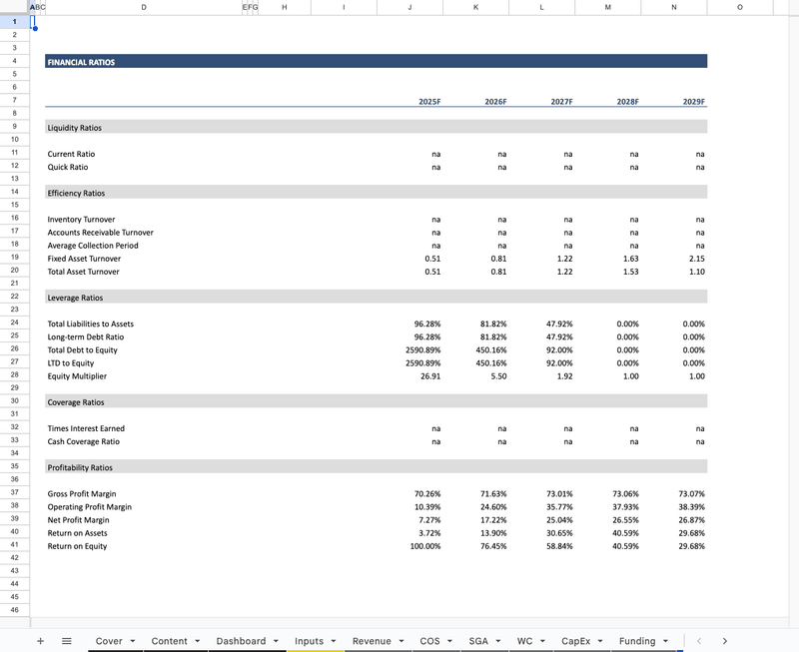Screen dimensions: 799x652
Task: Click the 2027F column heading cell
Action: point(541,102)
